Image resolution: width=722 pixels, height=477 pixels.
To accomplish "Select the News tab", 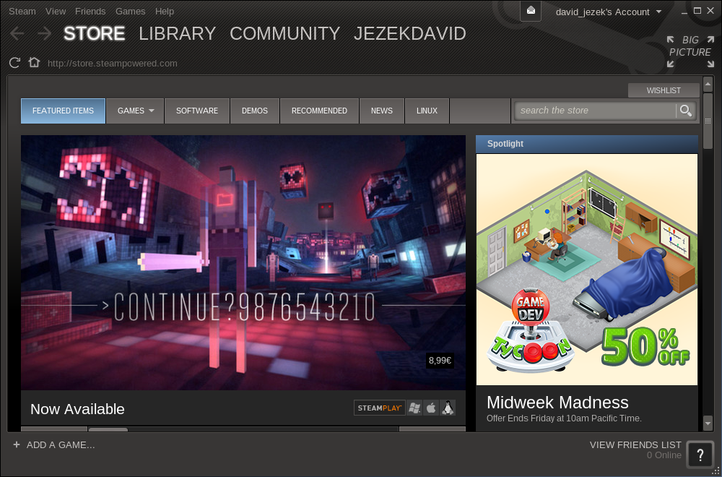I will click(382, 111).
